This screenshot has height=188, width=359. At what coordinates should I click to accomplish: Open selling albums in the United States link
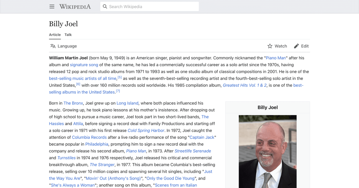82,92
